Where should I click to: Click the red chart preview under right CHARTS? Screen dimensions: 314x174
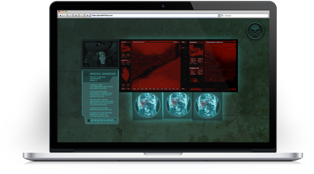[x=196, y=51]
